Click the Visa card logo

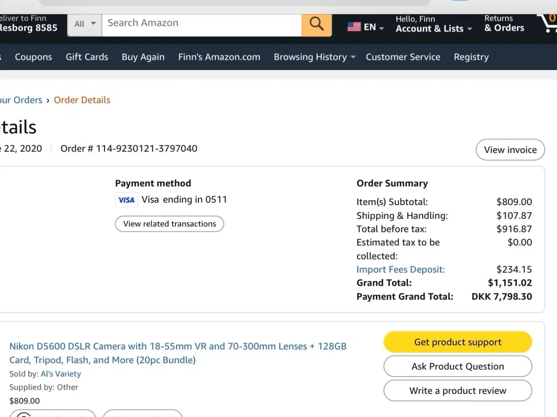[127, 200]
